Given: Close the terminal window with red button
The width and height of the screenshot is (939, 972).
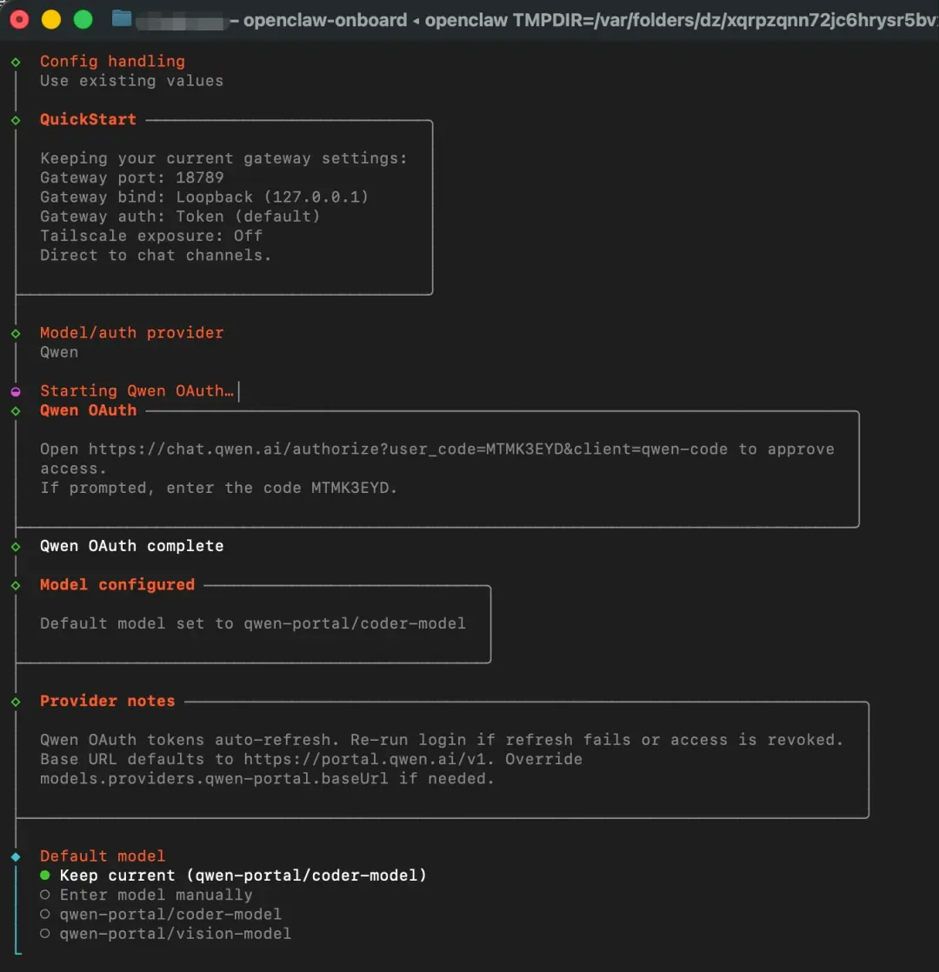Looking at the screenshot, I should point(19,20).
